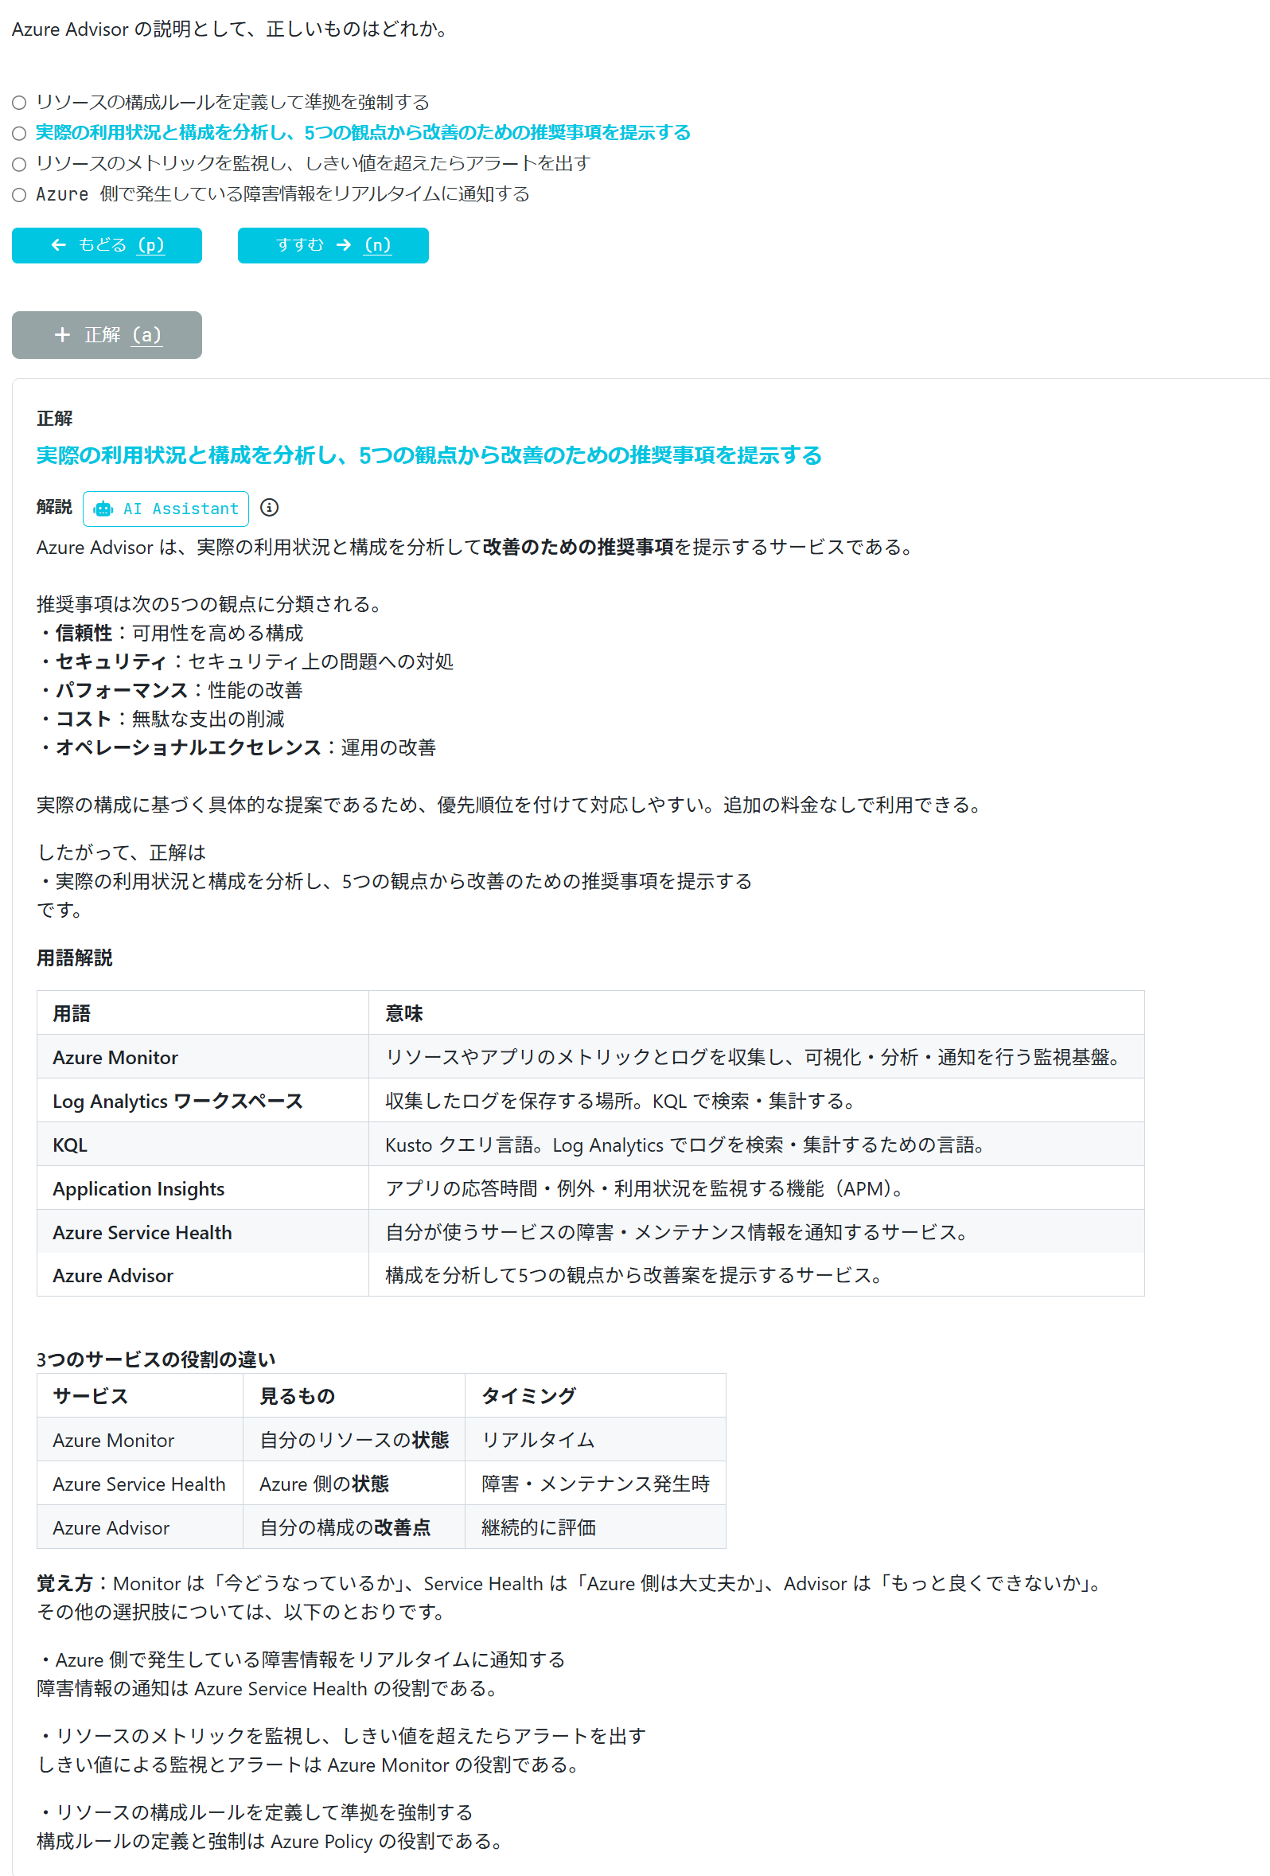Click the リアルタイム timing cell
Viewport: 1270px width, 1876px height.
[x=595, y=1440]
